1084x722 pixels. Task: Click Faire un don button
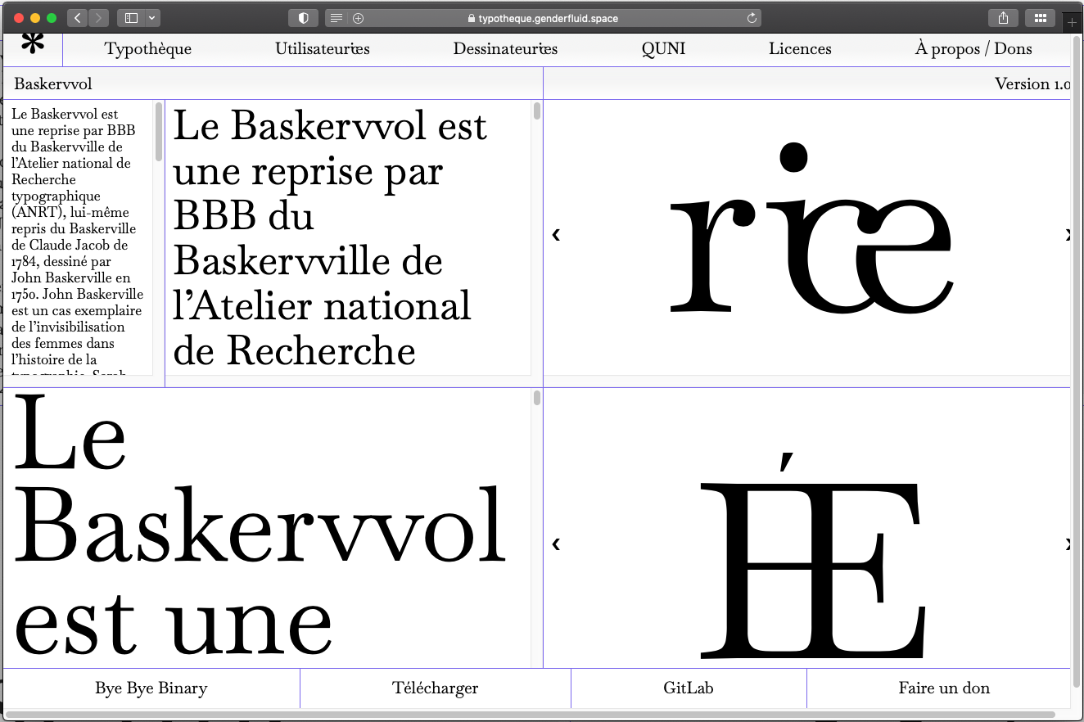(x=943, y=688)
